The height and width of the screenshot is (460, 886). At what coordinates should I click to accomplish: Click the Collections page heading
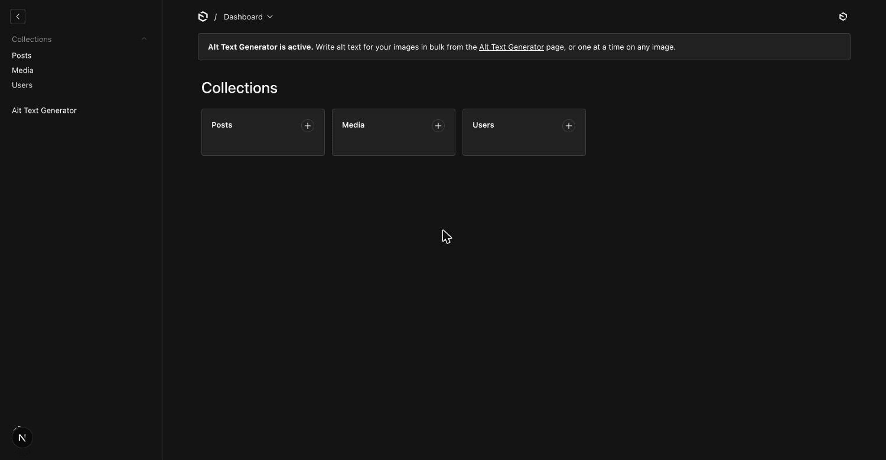tap(239, 88)
